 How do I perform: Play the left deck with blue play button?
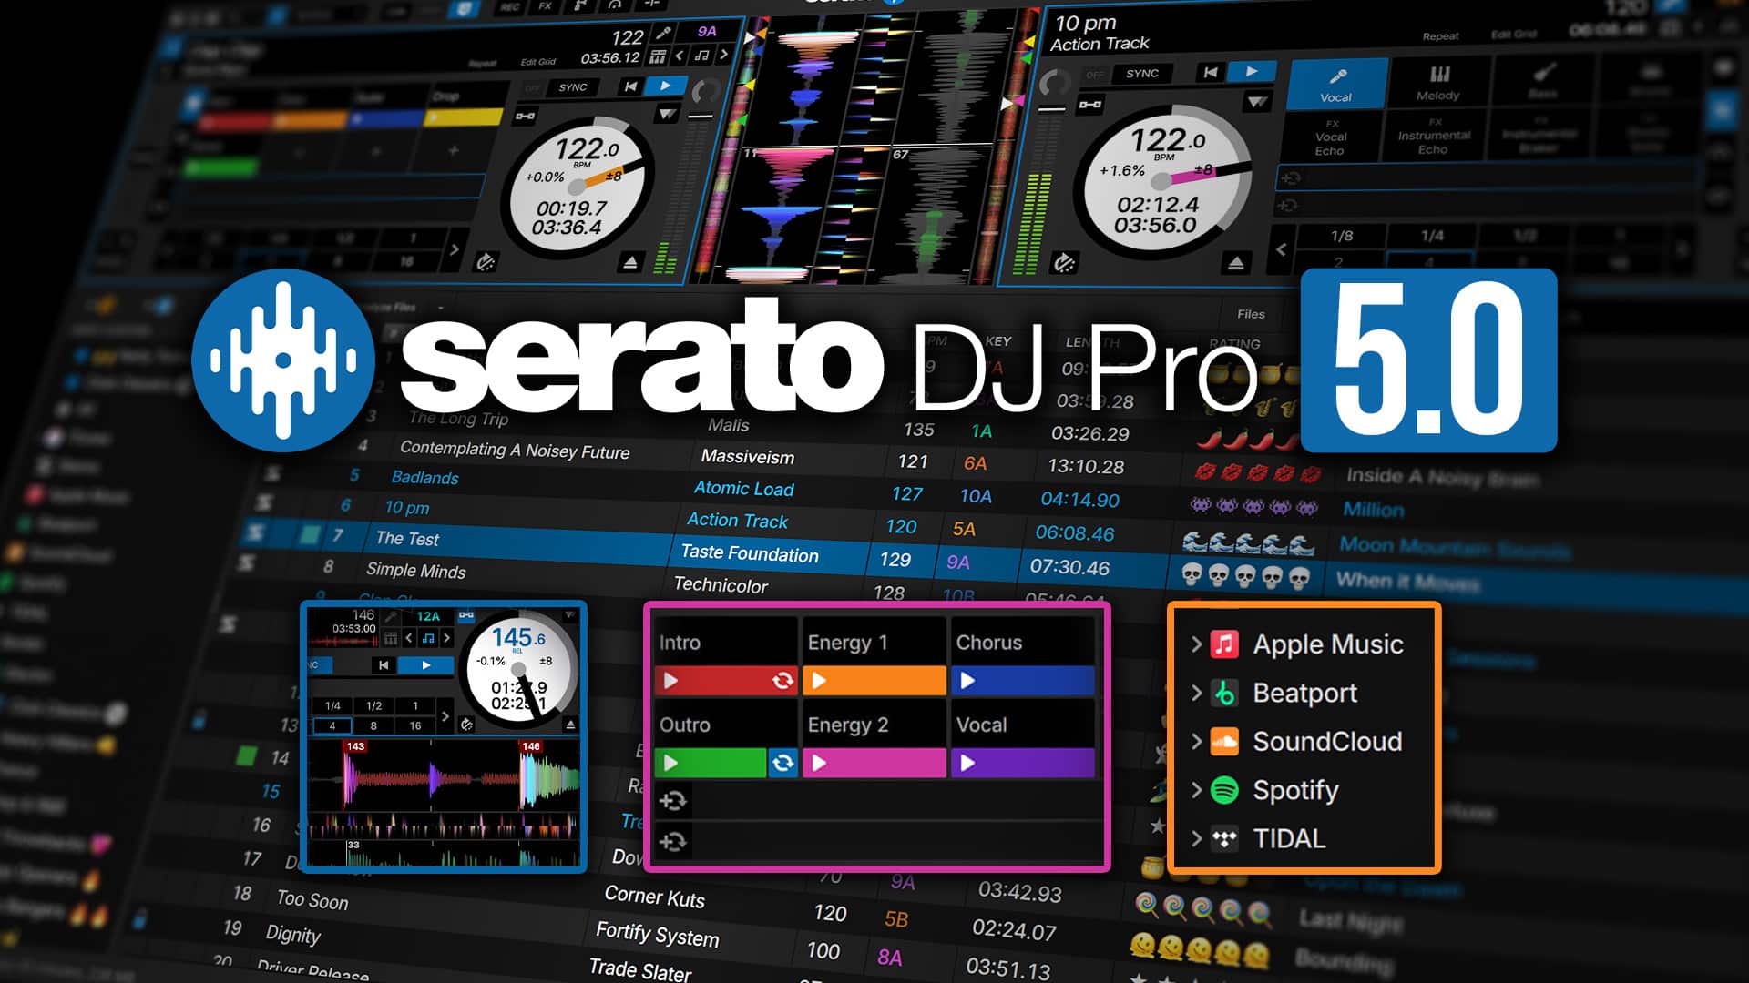pyautogui.click(x=666, y=86)
